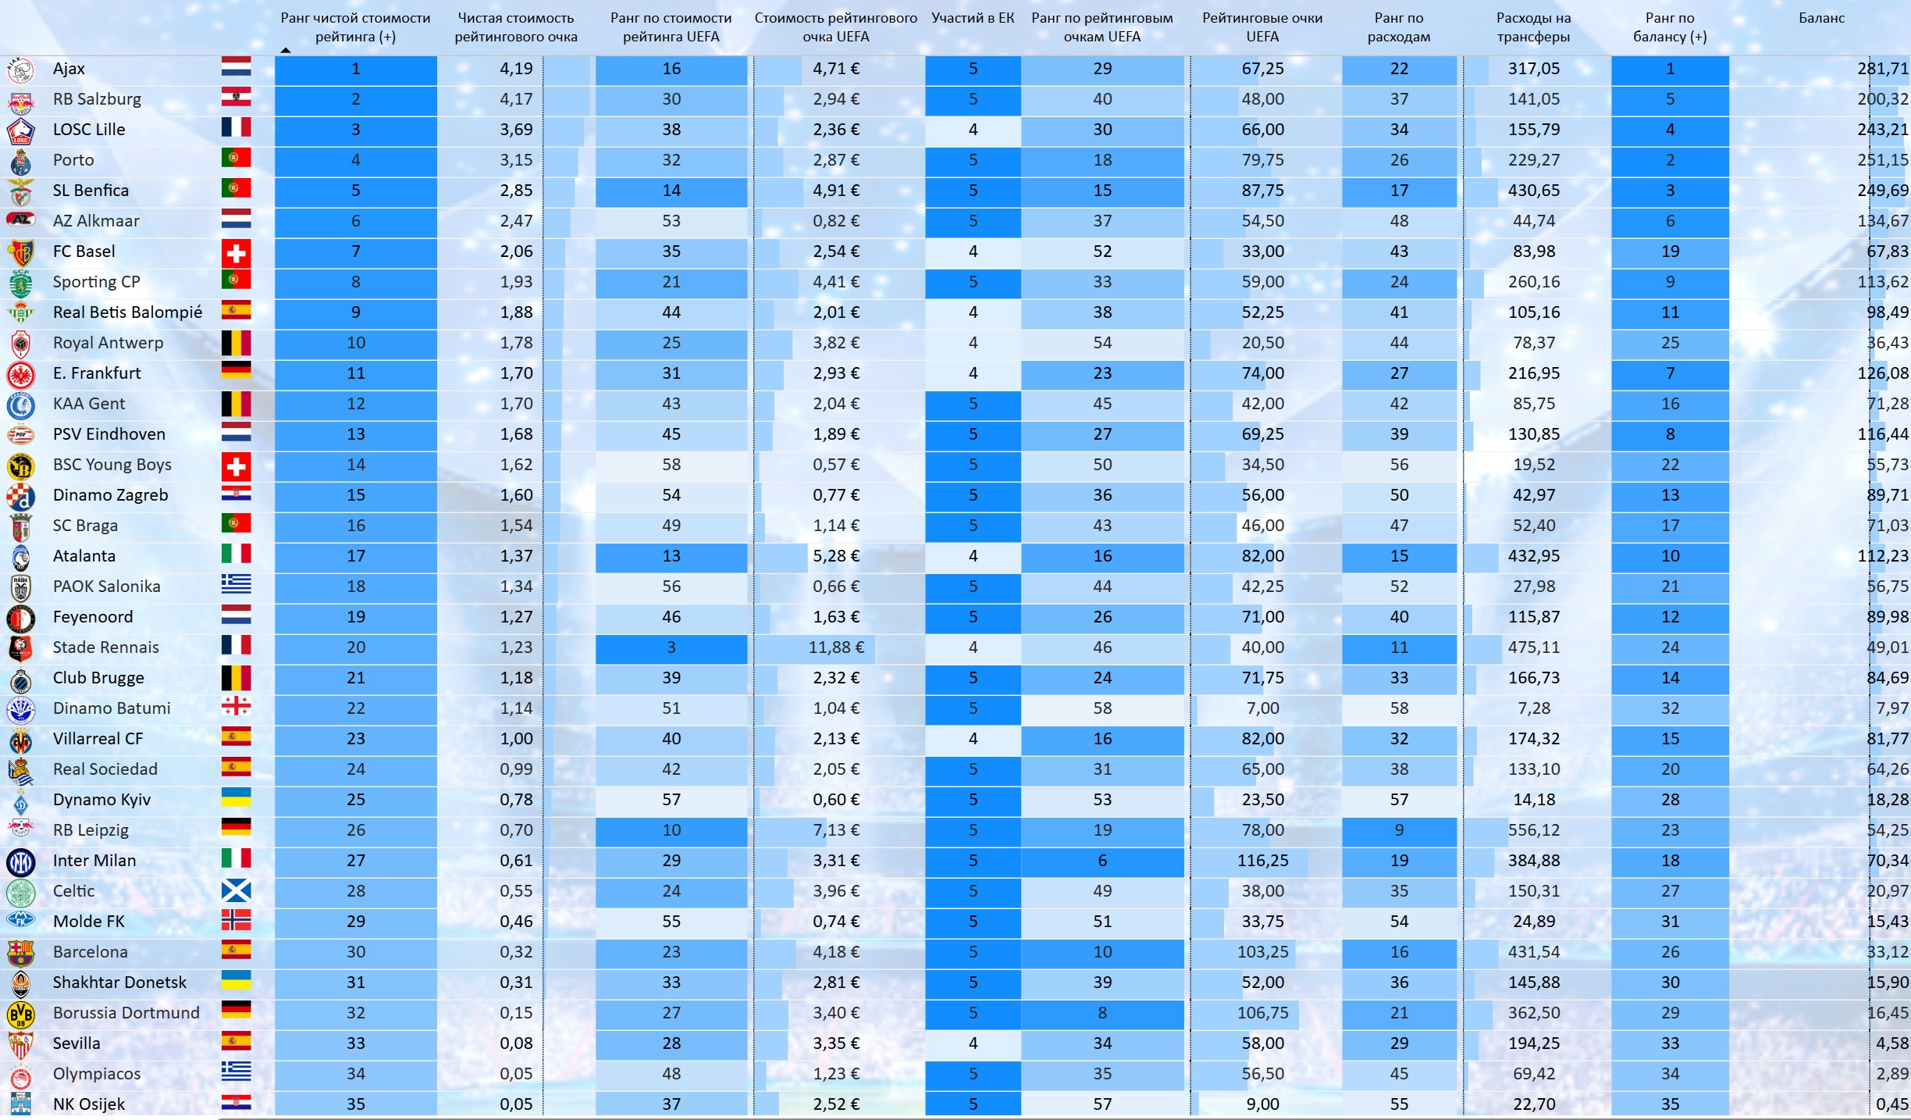Click Ajax net value cell '4,19'

coord(516,69)
